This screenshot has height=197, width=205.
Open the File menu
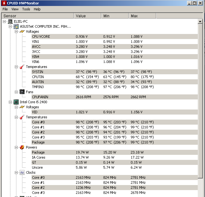(5, 9)
